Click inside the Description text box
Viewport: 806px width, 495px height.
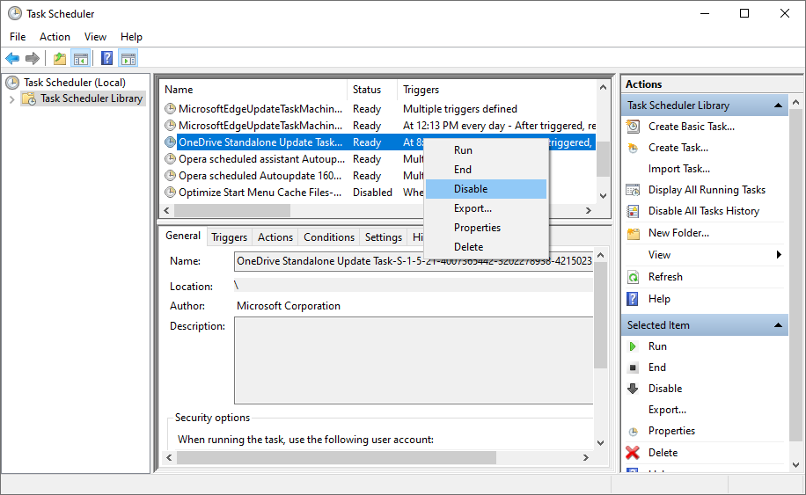point(414,360)
